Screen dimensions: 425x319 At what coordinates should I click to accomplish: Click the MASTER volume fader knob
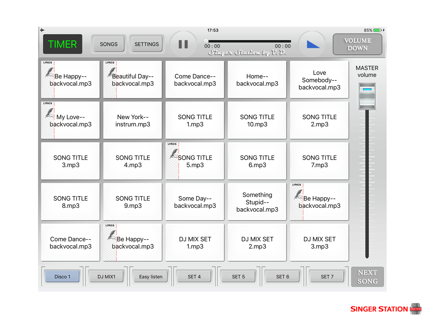(367, 96)
